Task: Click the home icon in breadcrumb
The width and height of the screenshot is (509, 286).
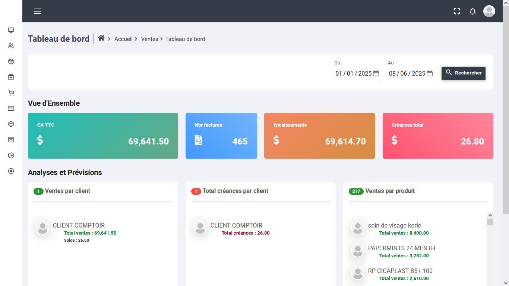Action: 101,38
